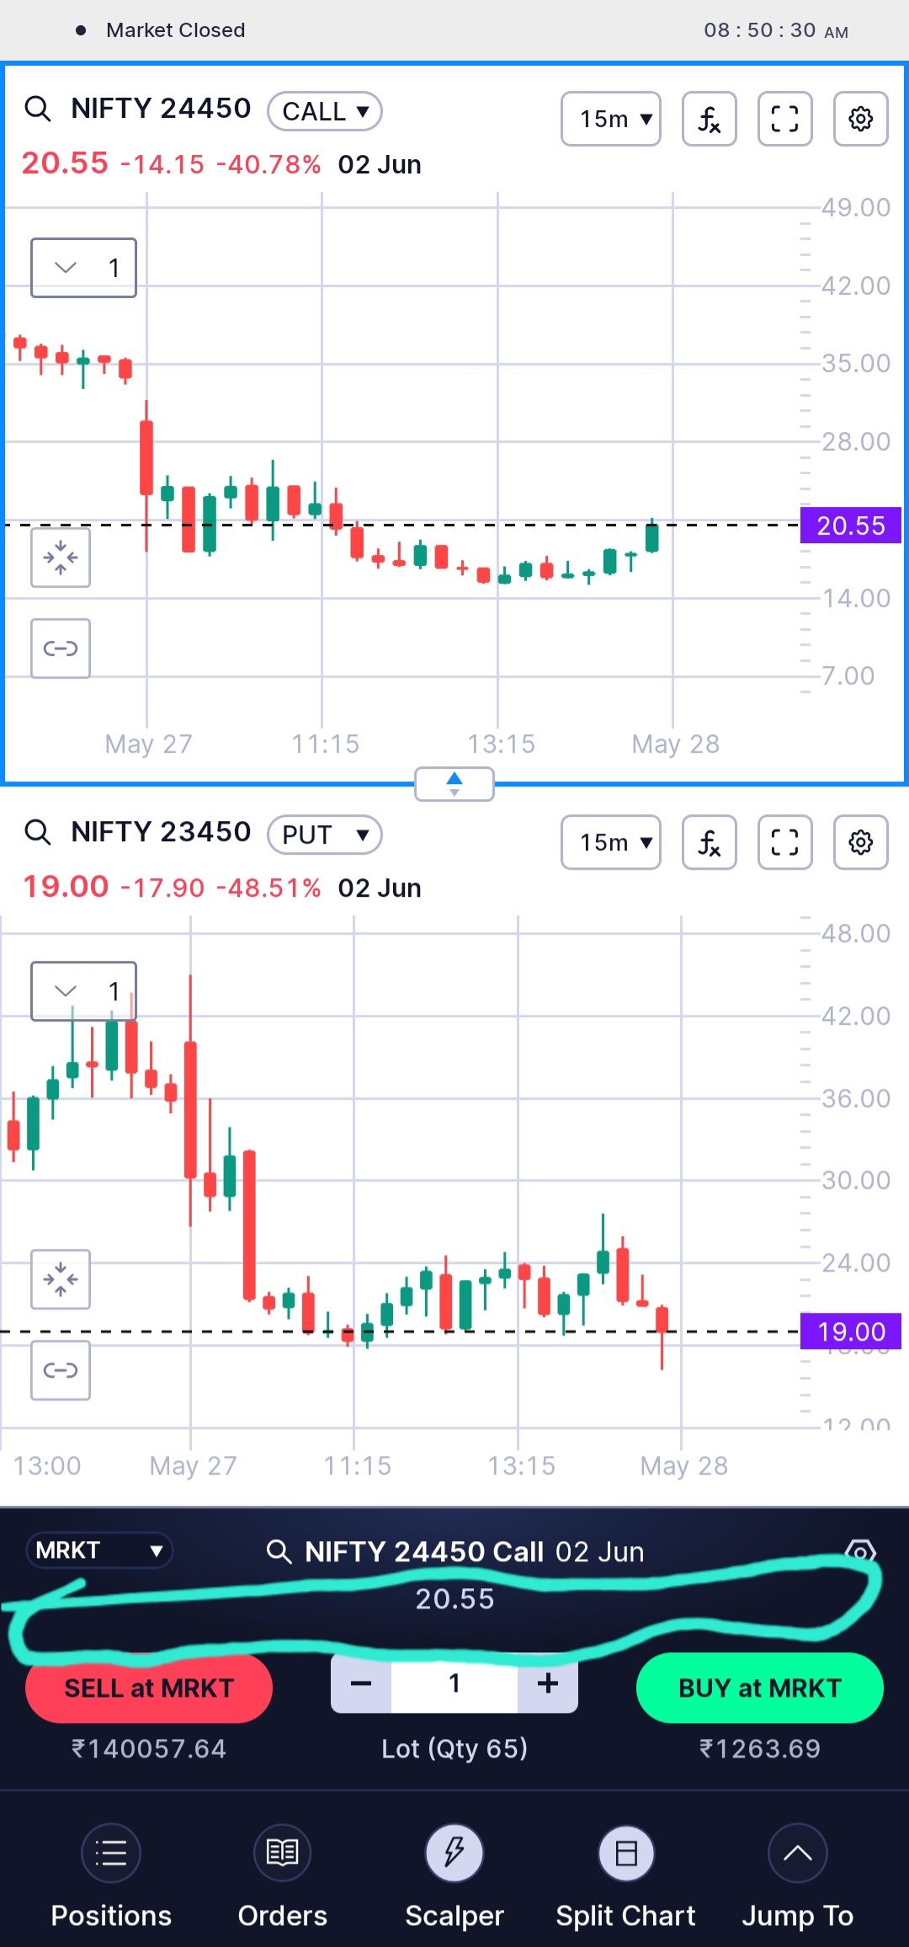Viewport: 909px width, 1947px height.
Task: Toggle CALL option type on upper chart
Action: coord(325,111)
